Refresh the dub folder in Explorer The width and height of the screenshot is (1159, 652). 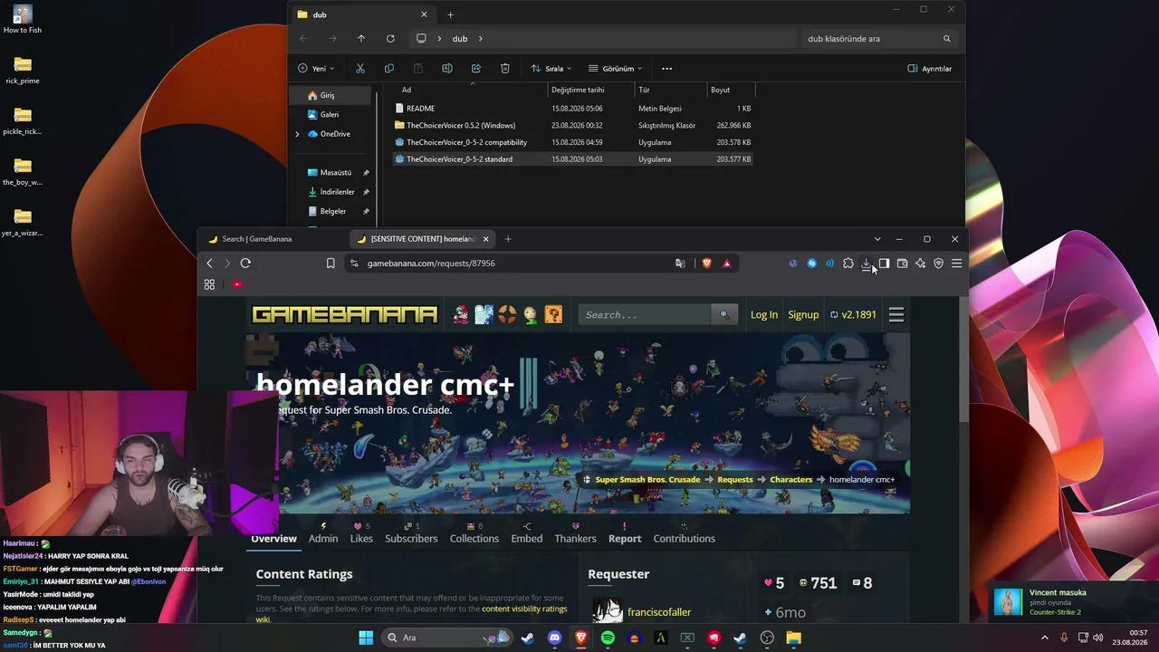(390, 39)
